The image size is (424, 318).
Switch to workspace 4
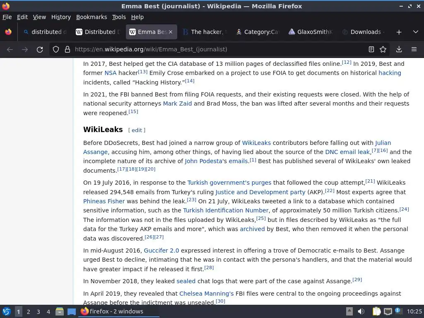pos(48,312)
